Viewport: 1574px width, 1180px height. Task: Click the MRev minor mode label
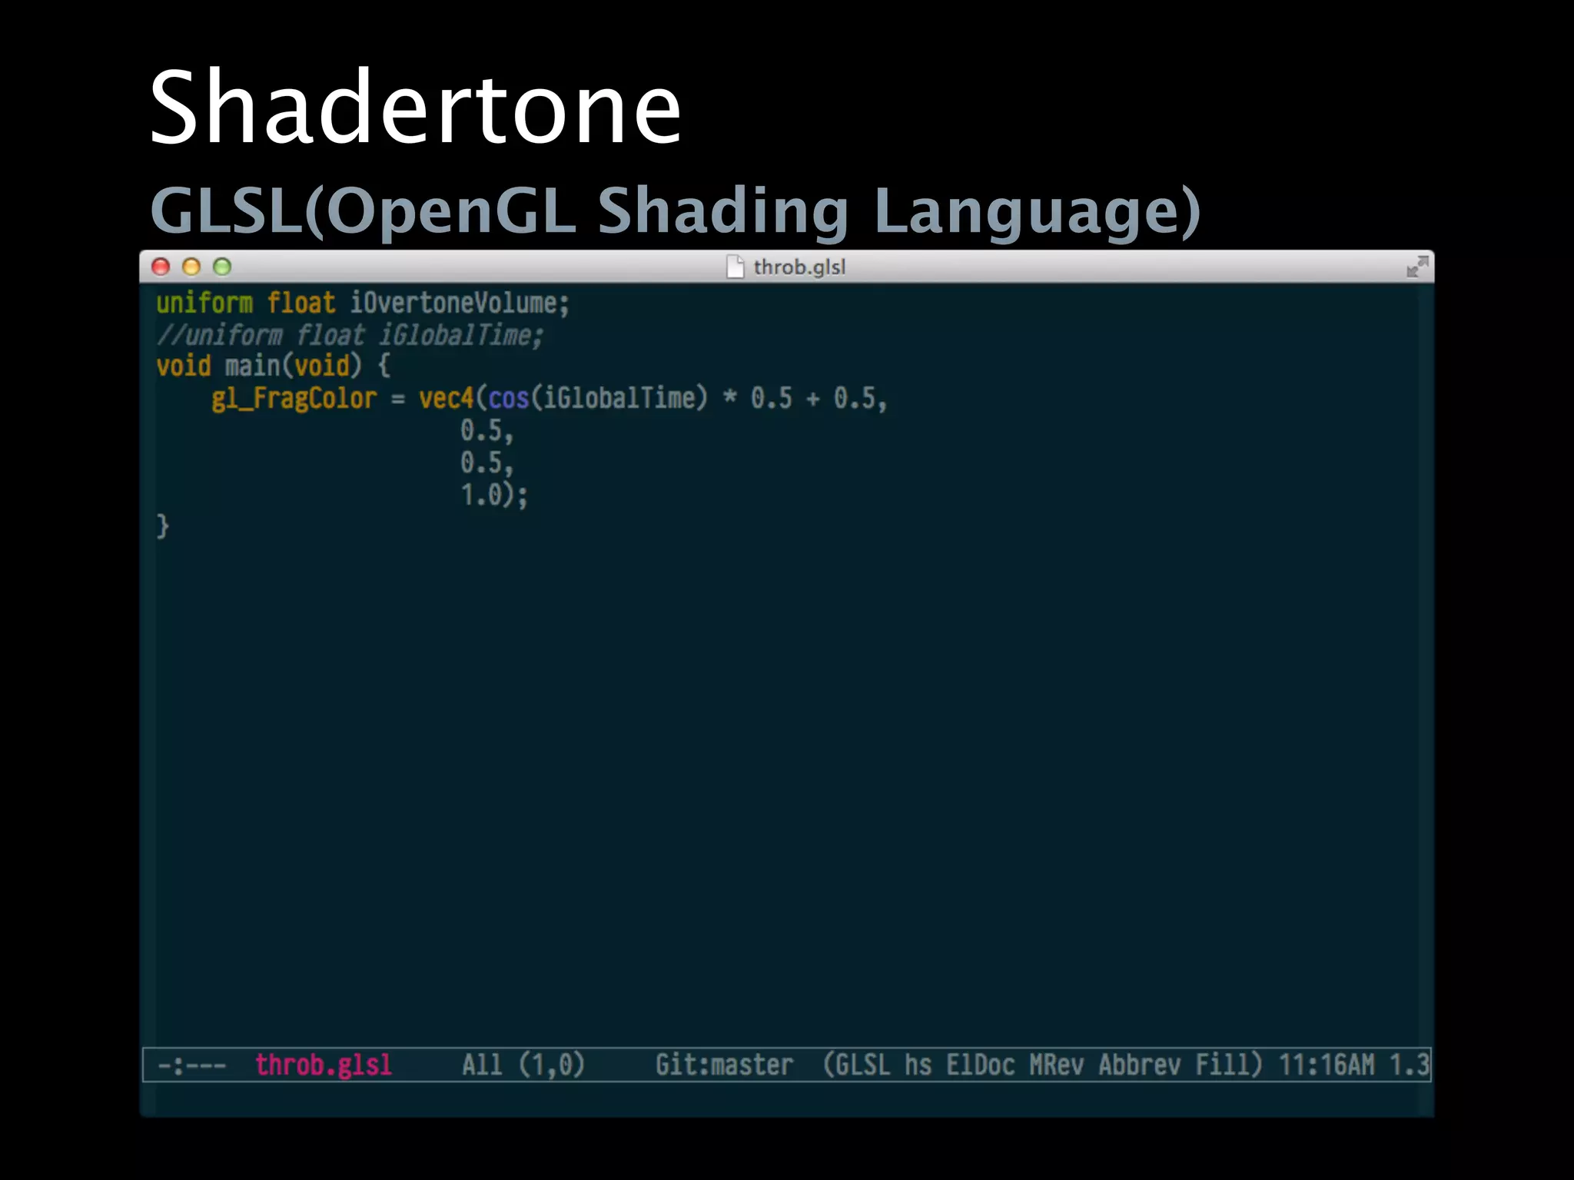tap(1057, 1065)
